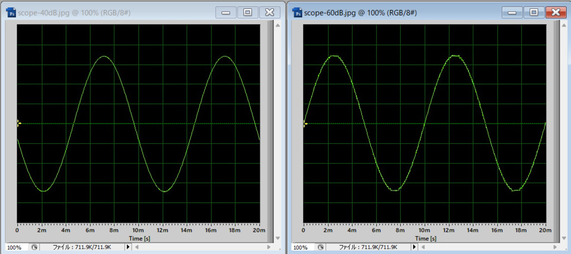
Task: Click scroll-left arrow in scope-40dB horizontal scrollbar
Action: (138, 247)
